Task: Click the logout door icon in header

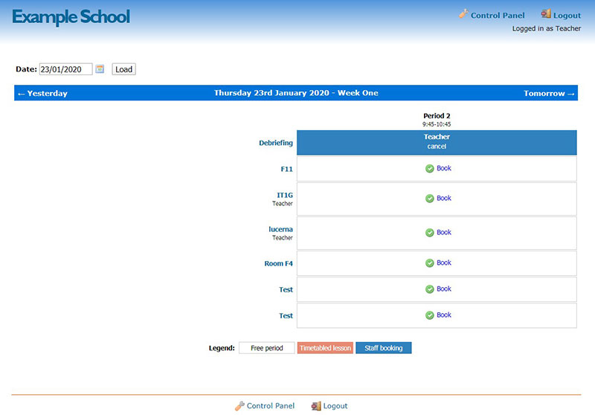Action: point(546,14)
